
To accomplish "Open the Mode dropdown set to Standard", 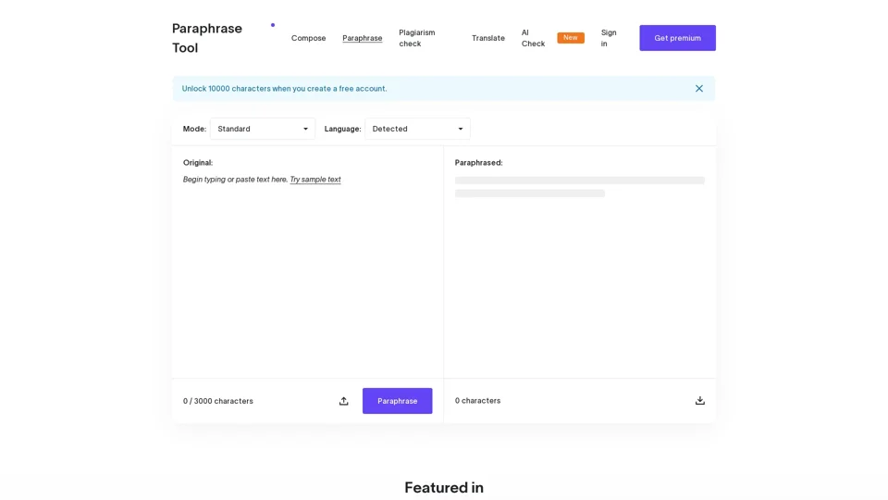I will (263, 129).
